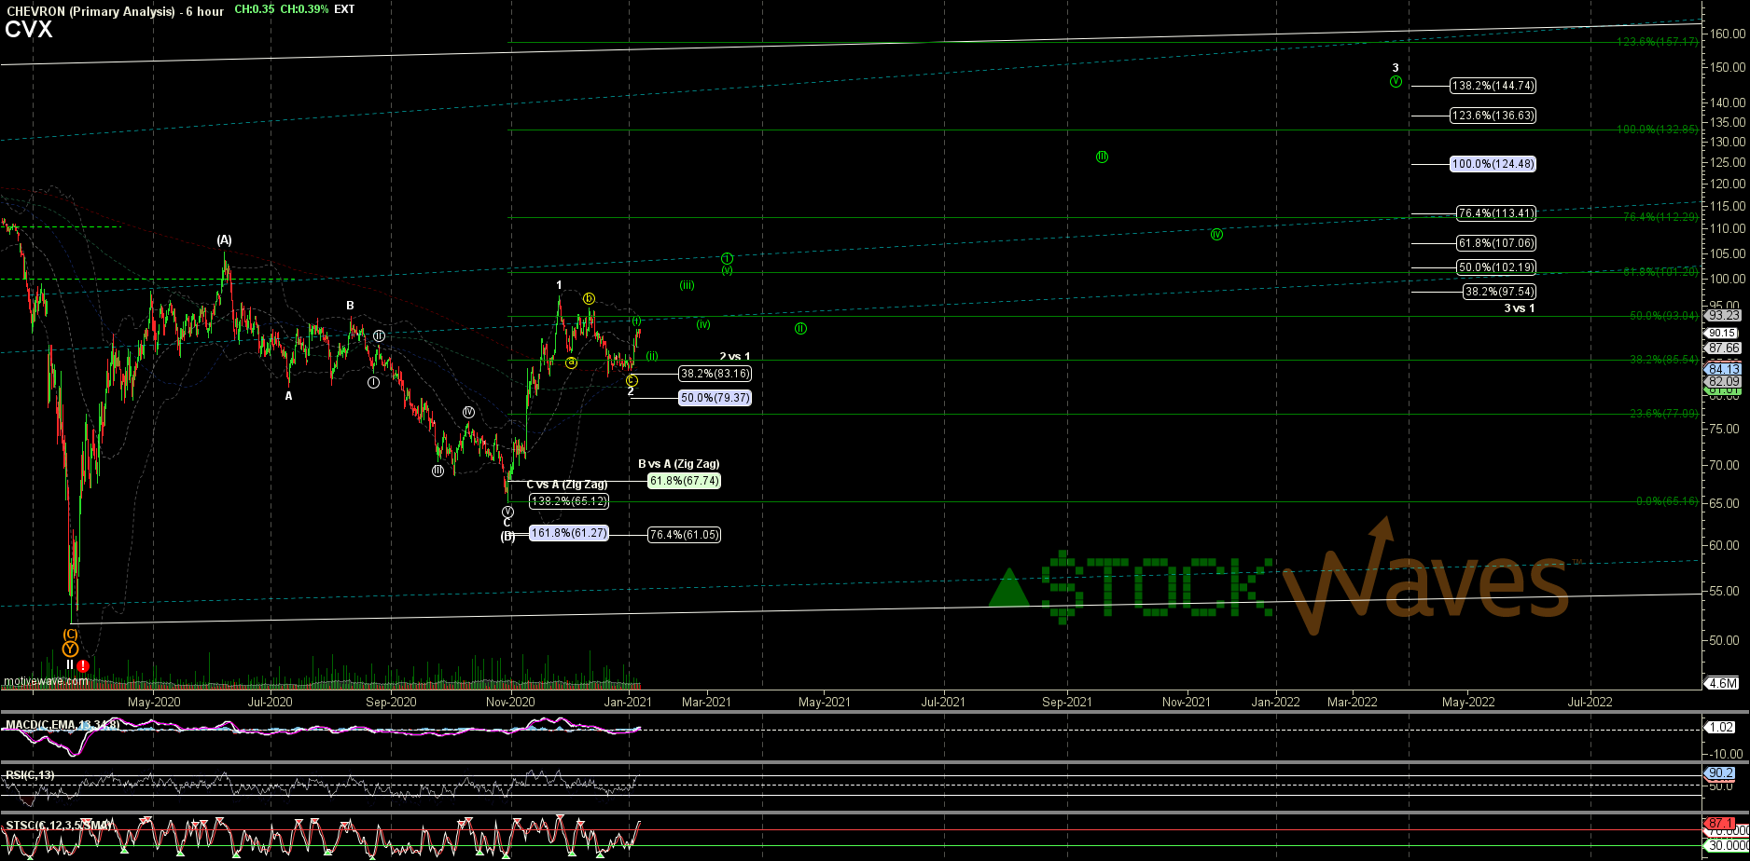Click the 38.2%(83.16) retracement label

pos(715,374)
